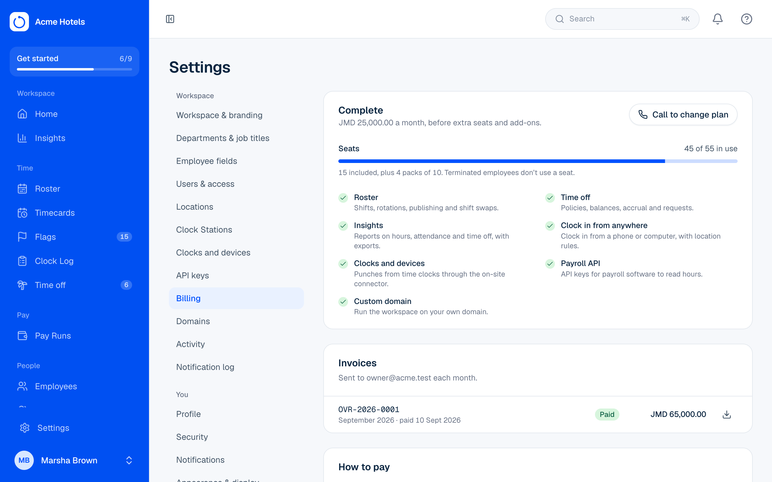The height and width of the screenshot is (482, 772).
Task: Click the amount JMD 65,000.00
Action: [x=678, y=415]
